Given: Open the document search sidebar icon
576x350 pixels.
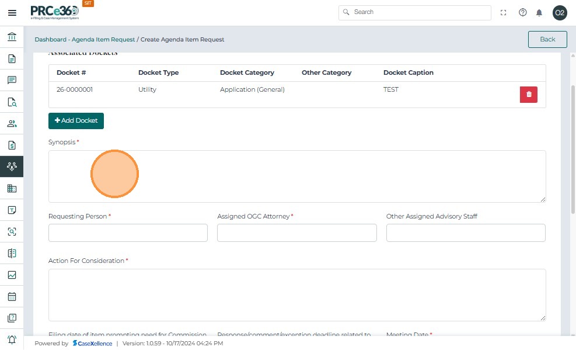Looking at the screenshot, I should click(x=12, y=102).
